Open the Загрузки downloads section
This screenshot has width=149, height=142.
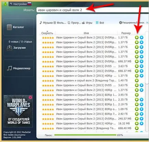tap(19, 48)
